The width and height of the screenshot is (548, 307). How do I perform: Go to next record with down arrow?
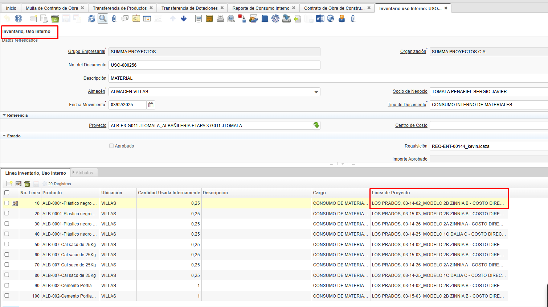(184, 18)
